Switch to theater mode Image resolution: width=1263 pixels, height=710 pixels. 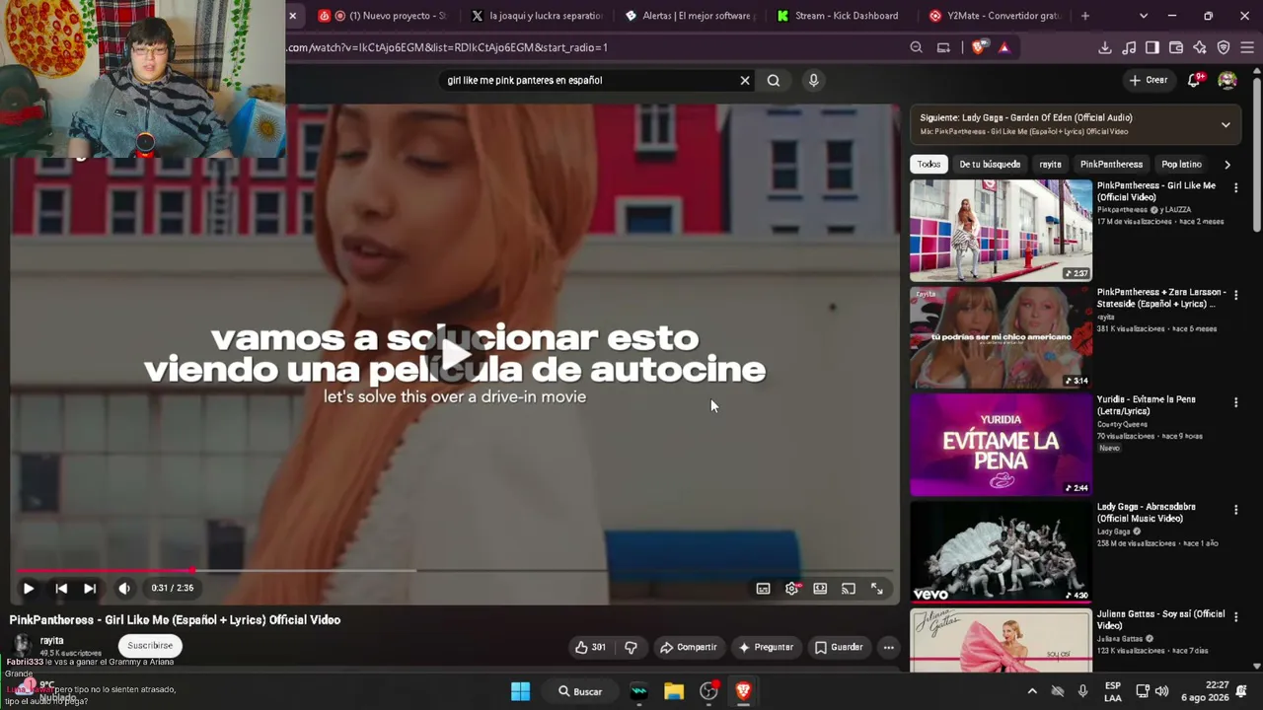[x=820, y=589]
